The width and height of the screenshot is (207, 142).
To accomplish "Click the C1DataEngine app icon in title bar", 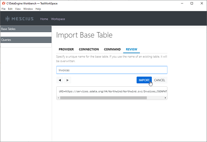I will click(4, 3).
